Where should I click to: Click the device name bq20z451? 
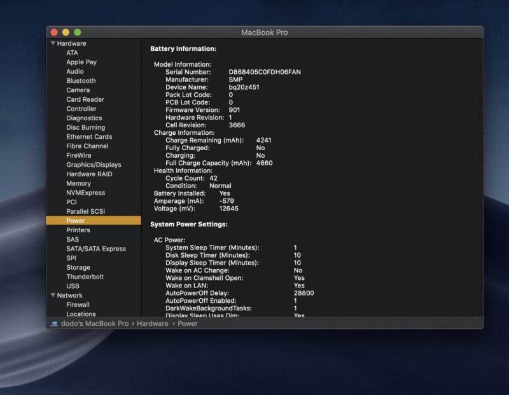pos(244,87)
